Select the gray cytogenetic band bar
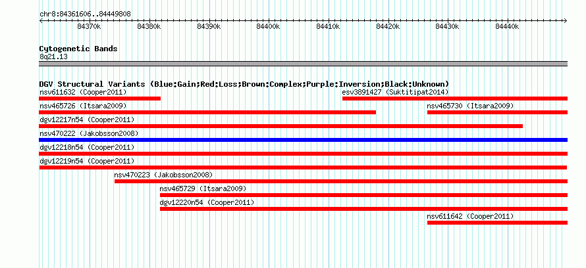This screenshot has width=586, height=268. point(304,64)
